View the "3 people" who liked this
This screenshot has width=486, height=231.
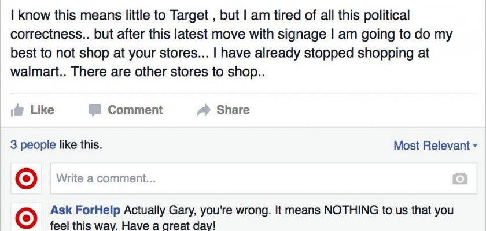pyautogui.click(x=33, y=146)
